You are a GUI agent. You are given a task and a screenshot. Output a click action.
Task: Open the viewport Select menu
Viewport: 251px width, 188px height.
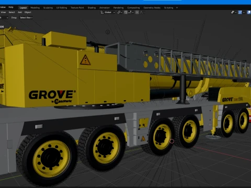pos(12,12)
